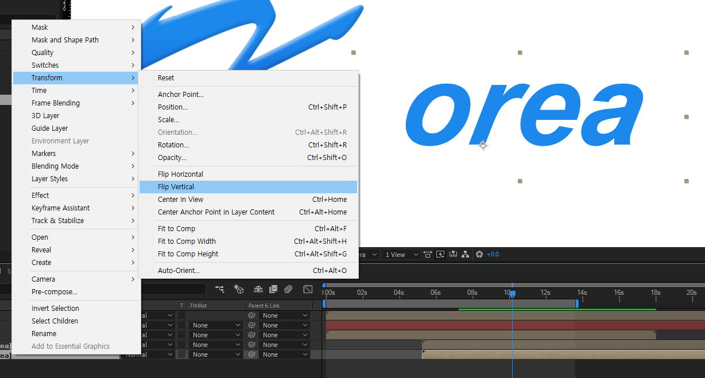
Task: Click the current time indicator at 10s
Action: [x=512, y=293]
